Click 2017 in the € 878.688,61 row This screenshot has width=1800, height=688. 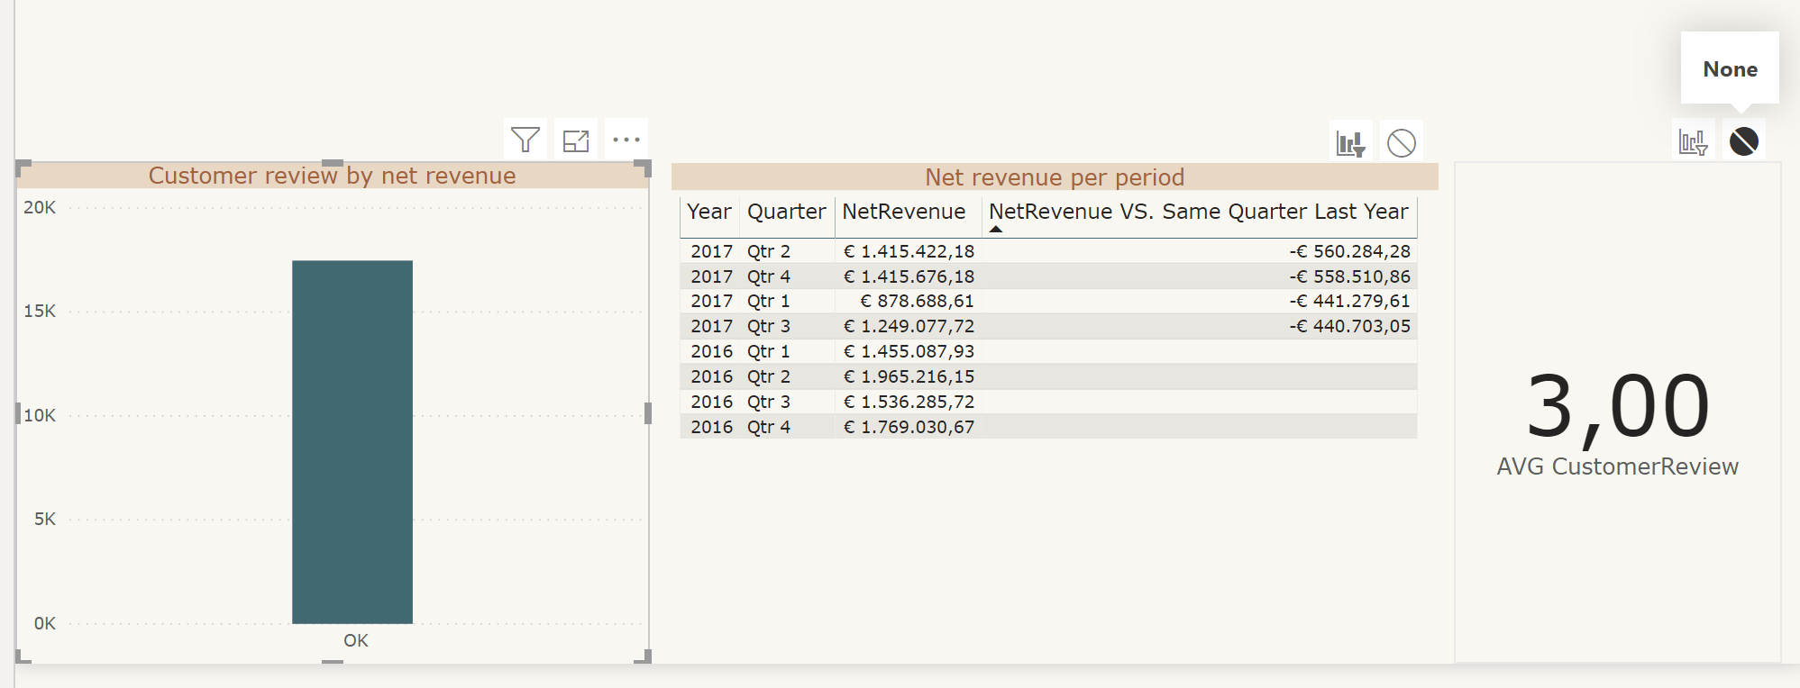[x=712, y=301]
